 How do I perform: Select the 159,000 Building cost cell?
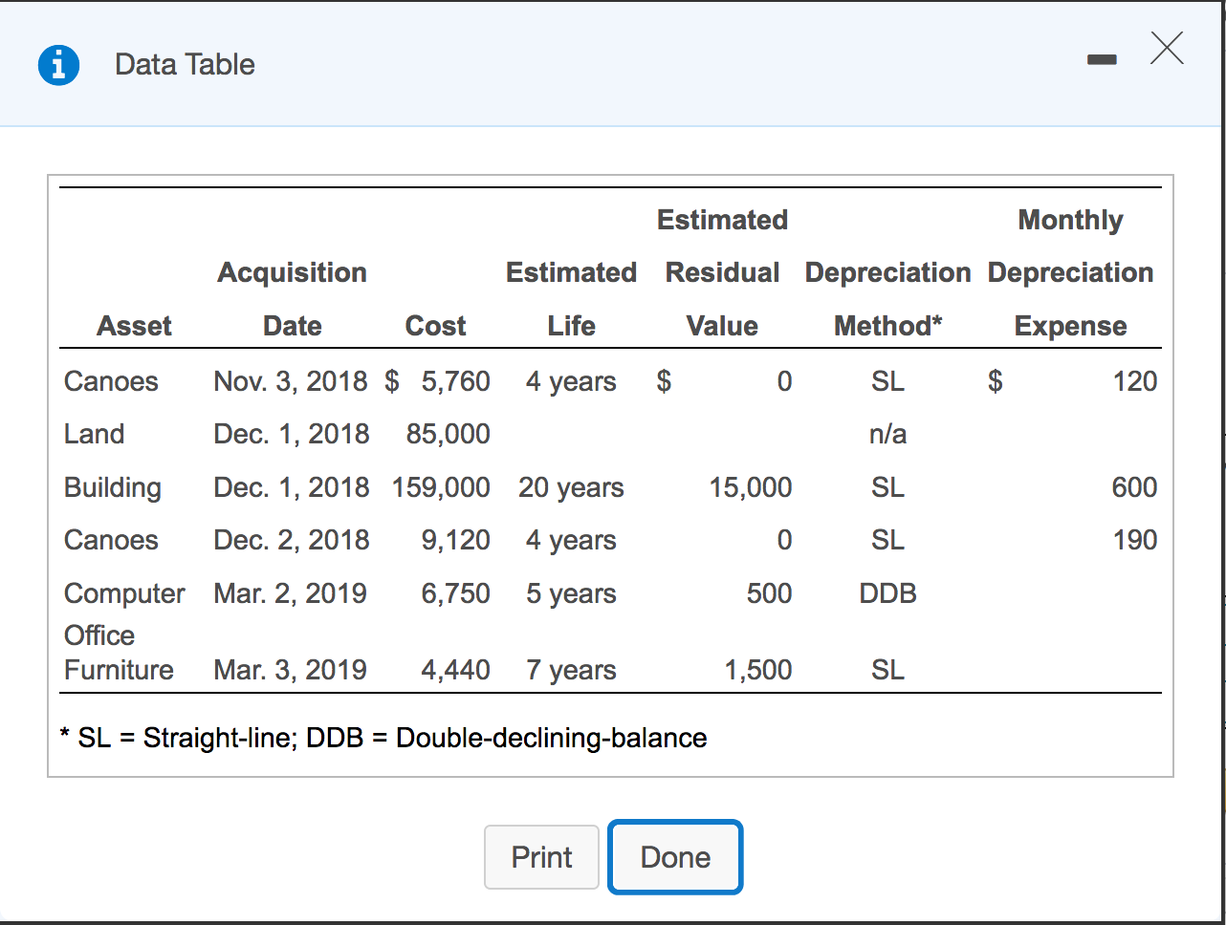pos(441,487)
